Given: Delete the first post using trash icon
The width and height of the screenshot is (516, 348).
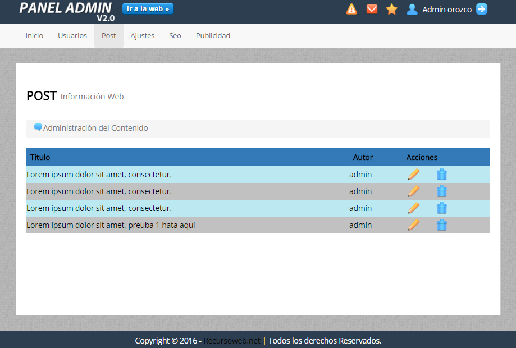Looking at the screenshot, I should 442,175.
